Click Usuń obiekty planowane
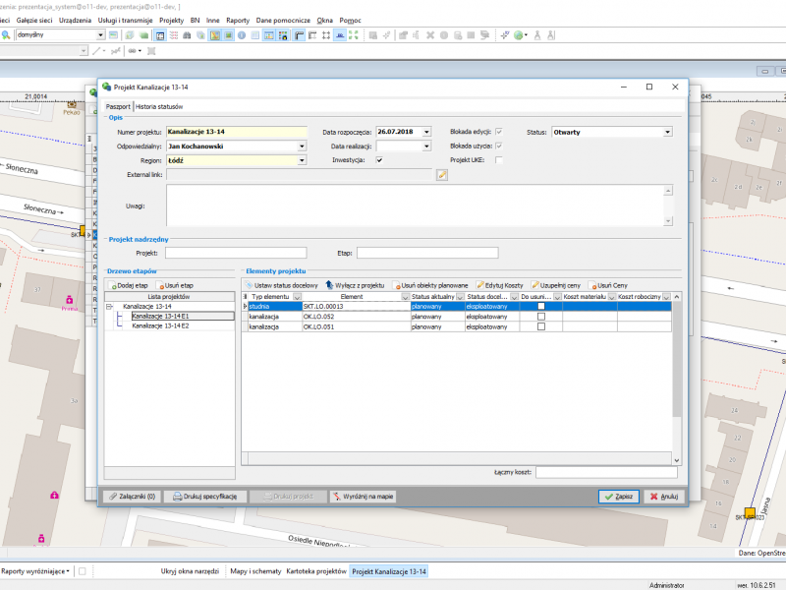The height and width of the screenshot is (590, 786). (x=430, y=285)
